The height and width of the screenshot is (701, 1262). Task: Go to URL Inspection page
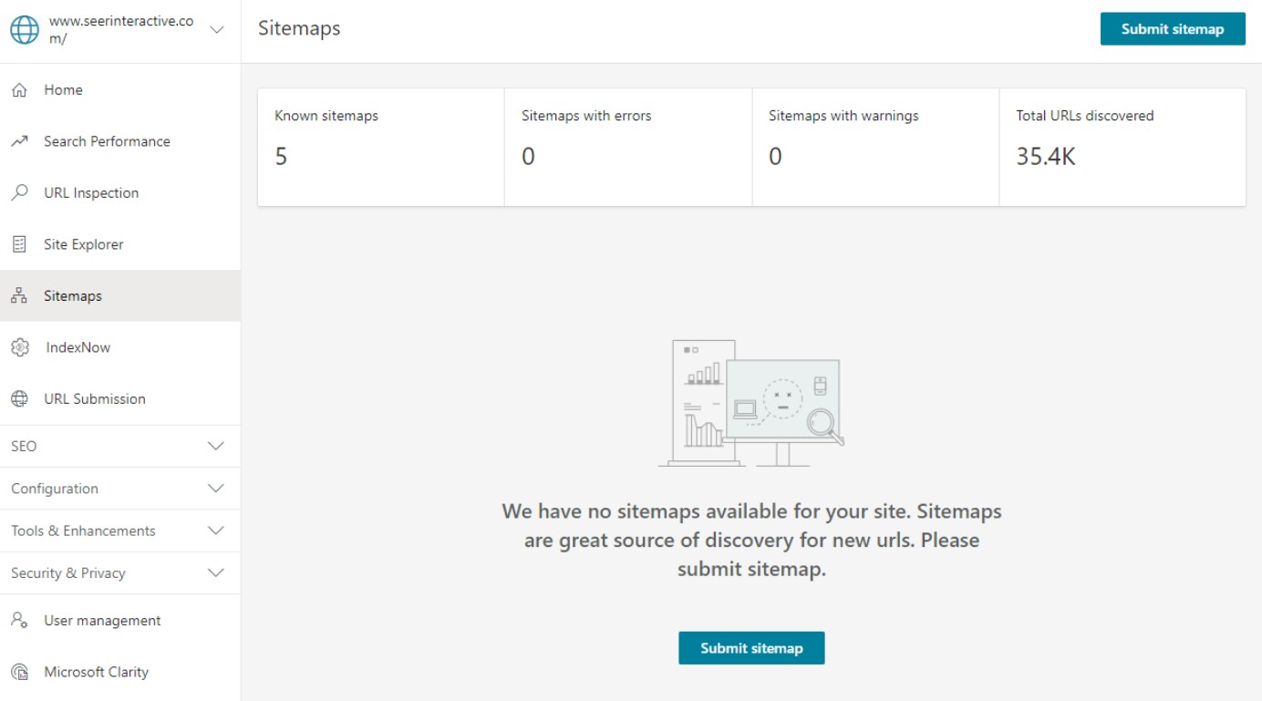[91, 193]
